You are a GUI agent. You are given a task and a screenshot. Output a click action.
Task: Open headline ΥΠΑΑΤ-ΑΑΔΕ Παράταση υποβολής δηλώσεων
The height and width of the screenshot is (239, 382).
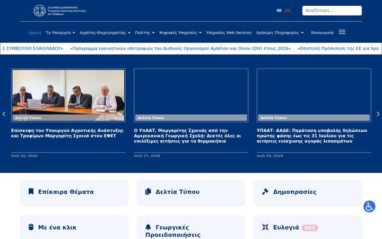312,136
